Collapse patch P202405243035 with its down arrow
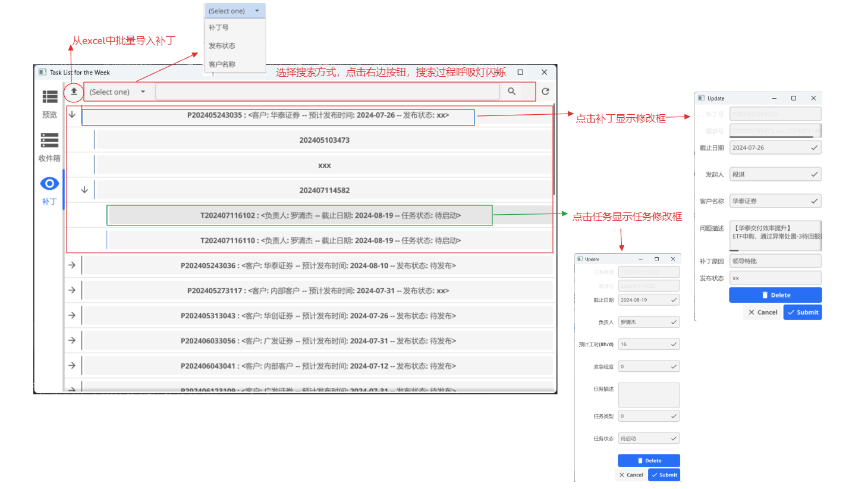Image resolution: width=849 pixels, height=489 pixels. click(x=72, y=114)
